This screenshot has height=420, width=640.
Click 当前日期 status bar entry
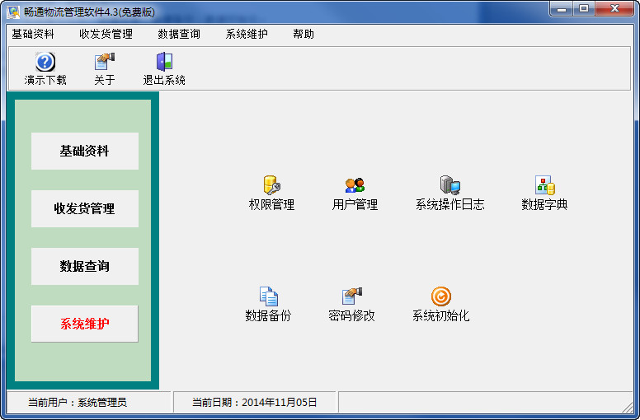254,403
